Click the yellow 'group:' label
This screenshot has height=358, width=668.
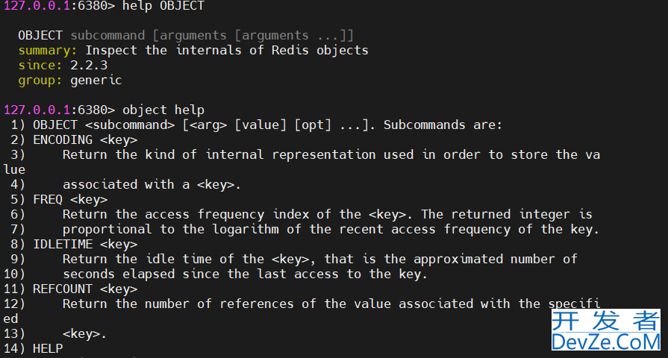[x=40, y=80]
